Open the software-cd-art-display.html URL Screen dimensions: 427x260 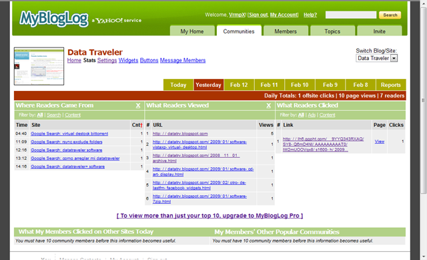[x=203, y=172]
